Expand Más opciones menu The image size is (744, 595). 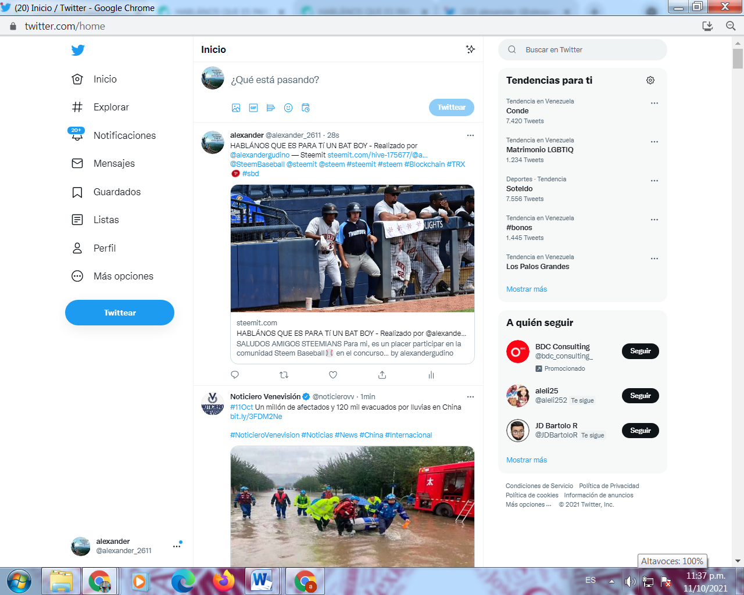[x=112, y=276]
